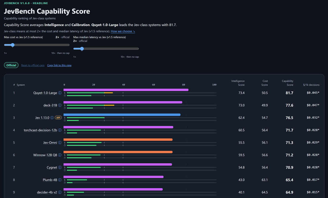
Task: Click the JevBench Capability Score heading
Action: [47, 11]
